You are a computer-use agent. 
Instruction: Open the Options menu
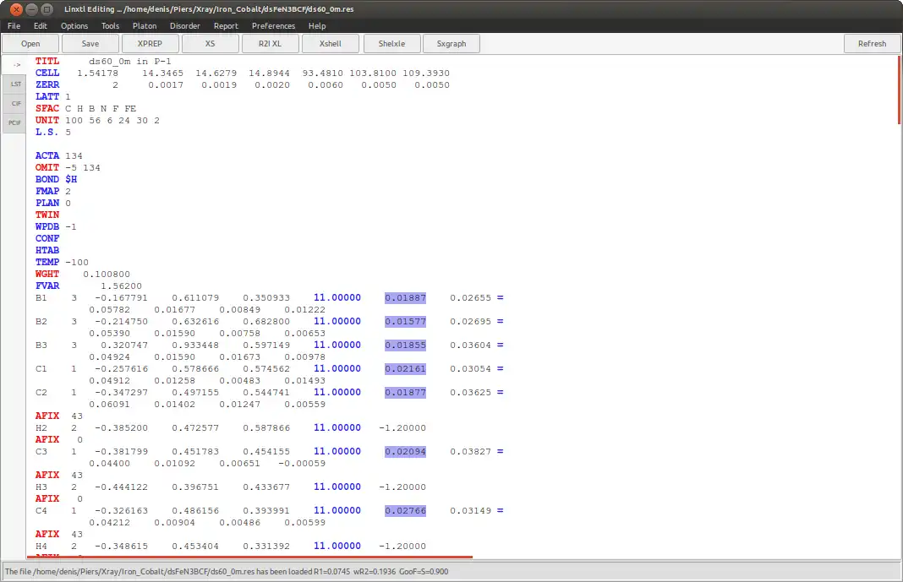[x=74, y=26]
